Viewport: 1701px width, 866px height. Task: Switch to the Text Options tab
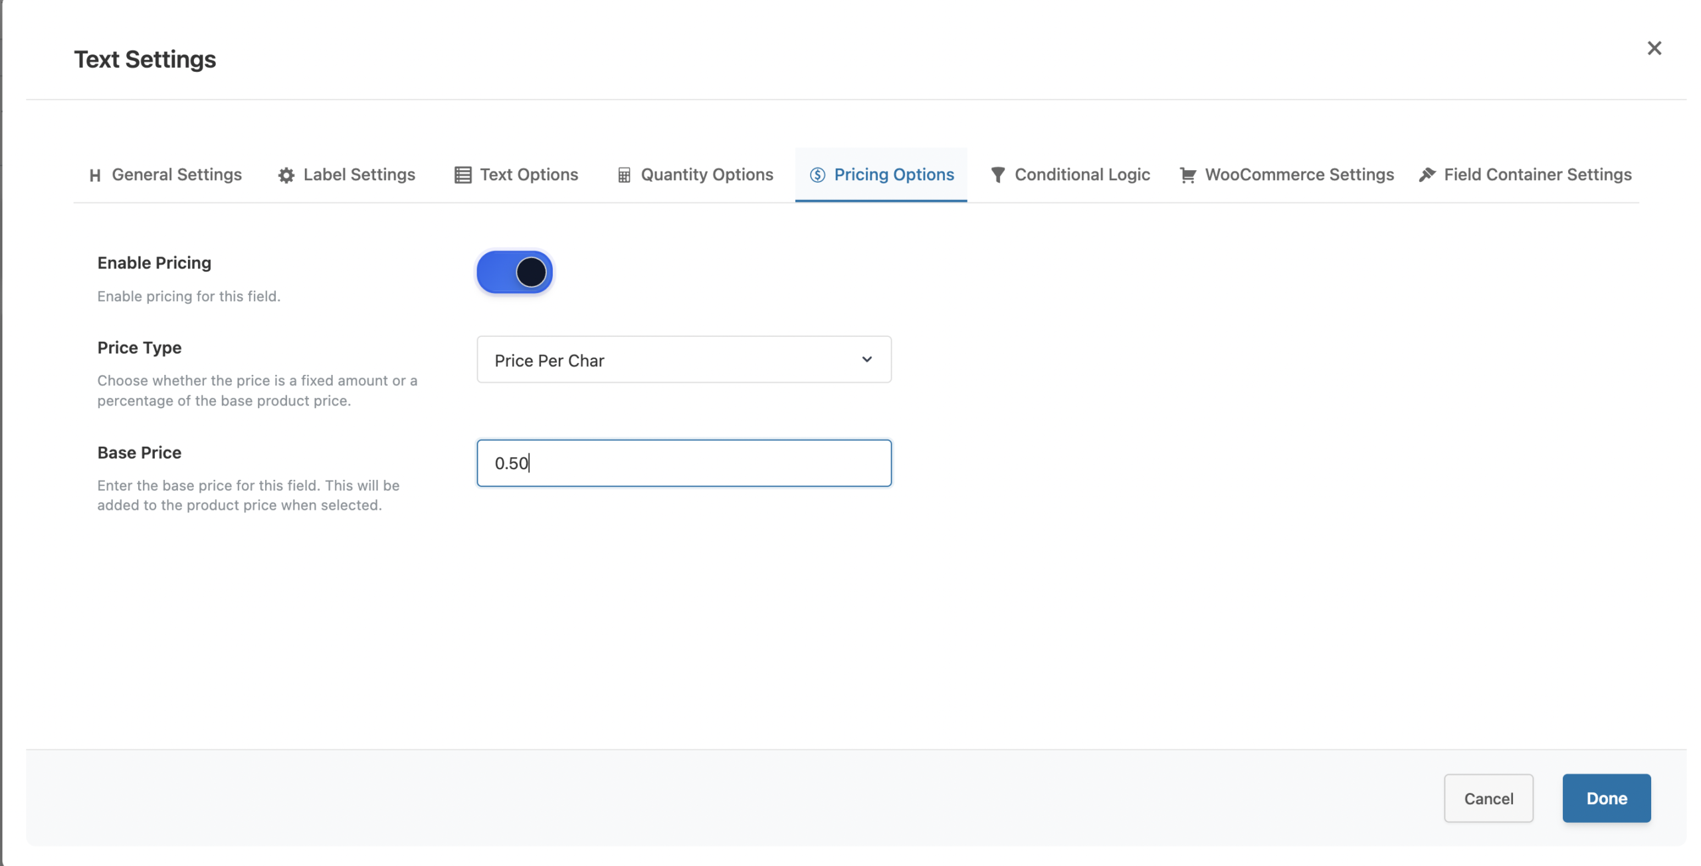click(x=529, y=175)
